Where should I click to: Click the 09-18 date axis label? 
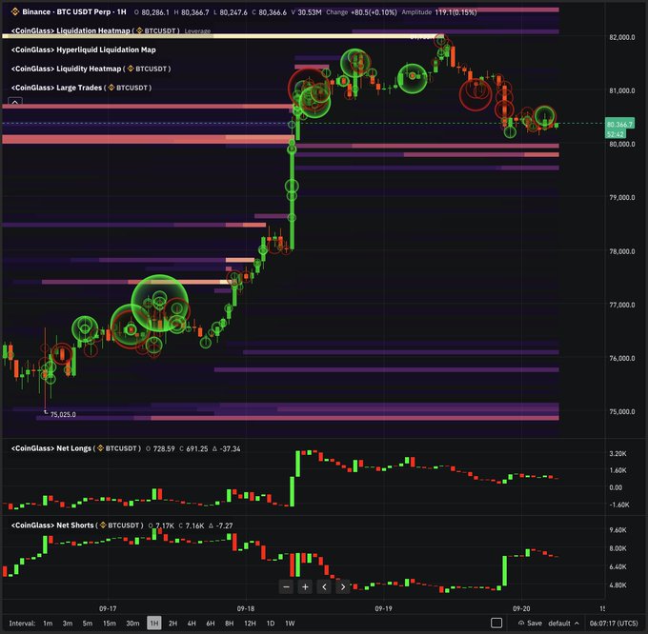tap(246, 608)
